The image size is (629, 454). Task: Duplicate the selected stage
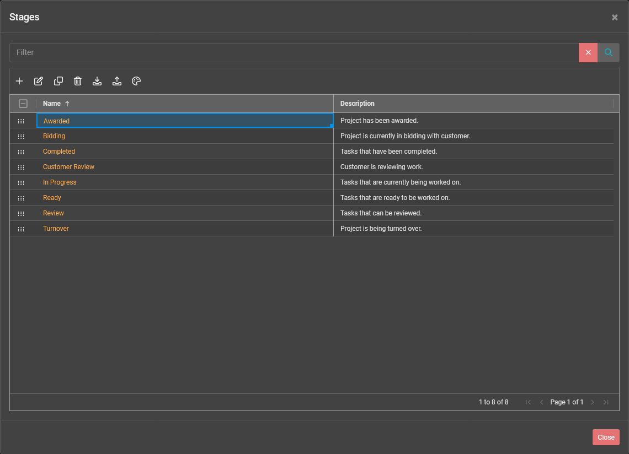(58, 81)
